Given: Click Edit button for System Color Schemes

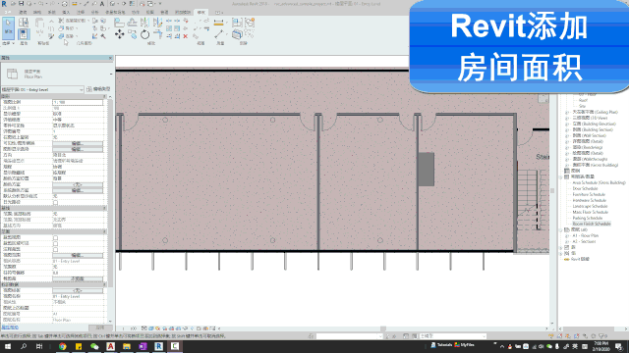Looking at the screenshot, I should tap(78, 190).
